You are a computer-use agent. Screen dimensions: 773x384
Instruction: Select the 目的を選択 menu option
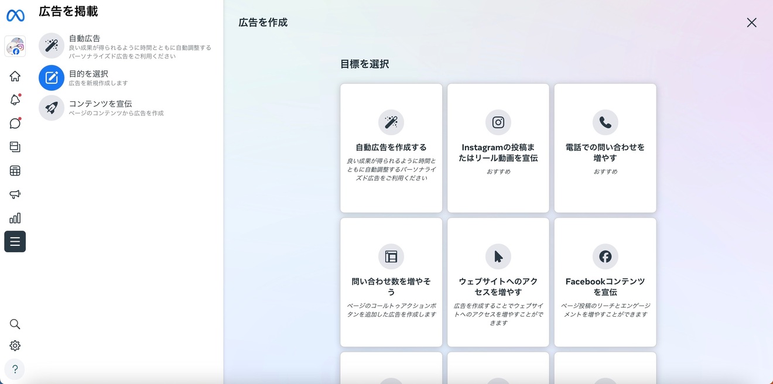126,78
